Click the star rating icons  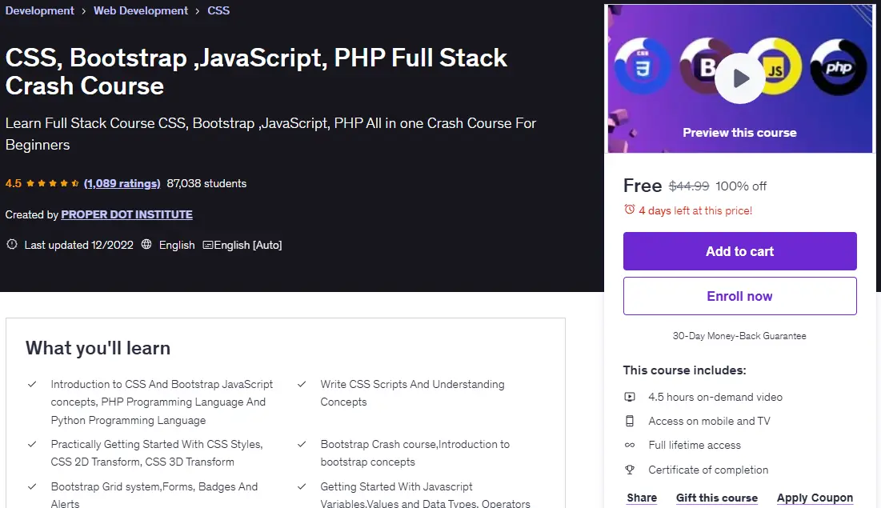coord(53,183)
